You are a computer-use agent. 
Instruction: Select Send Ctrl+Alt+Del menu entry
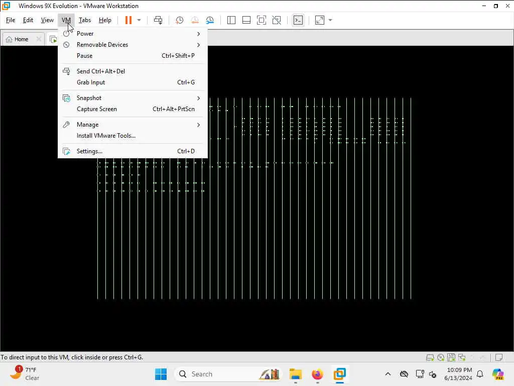[x=133, y=71]
